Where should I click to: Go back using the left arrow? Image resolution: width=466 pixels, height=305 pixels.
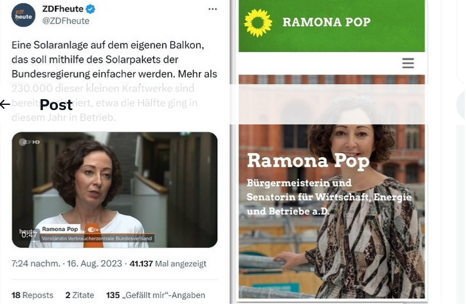click(x=5, y=104)
